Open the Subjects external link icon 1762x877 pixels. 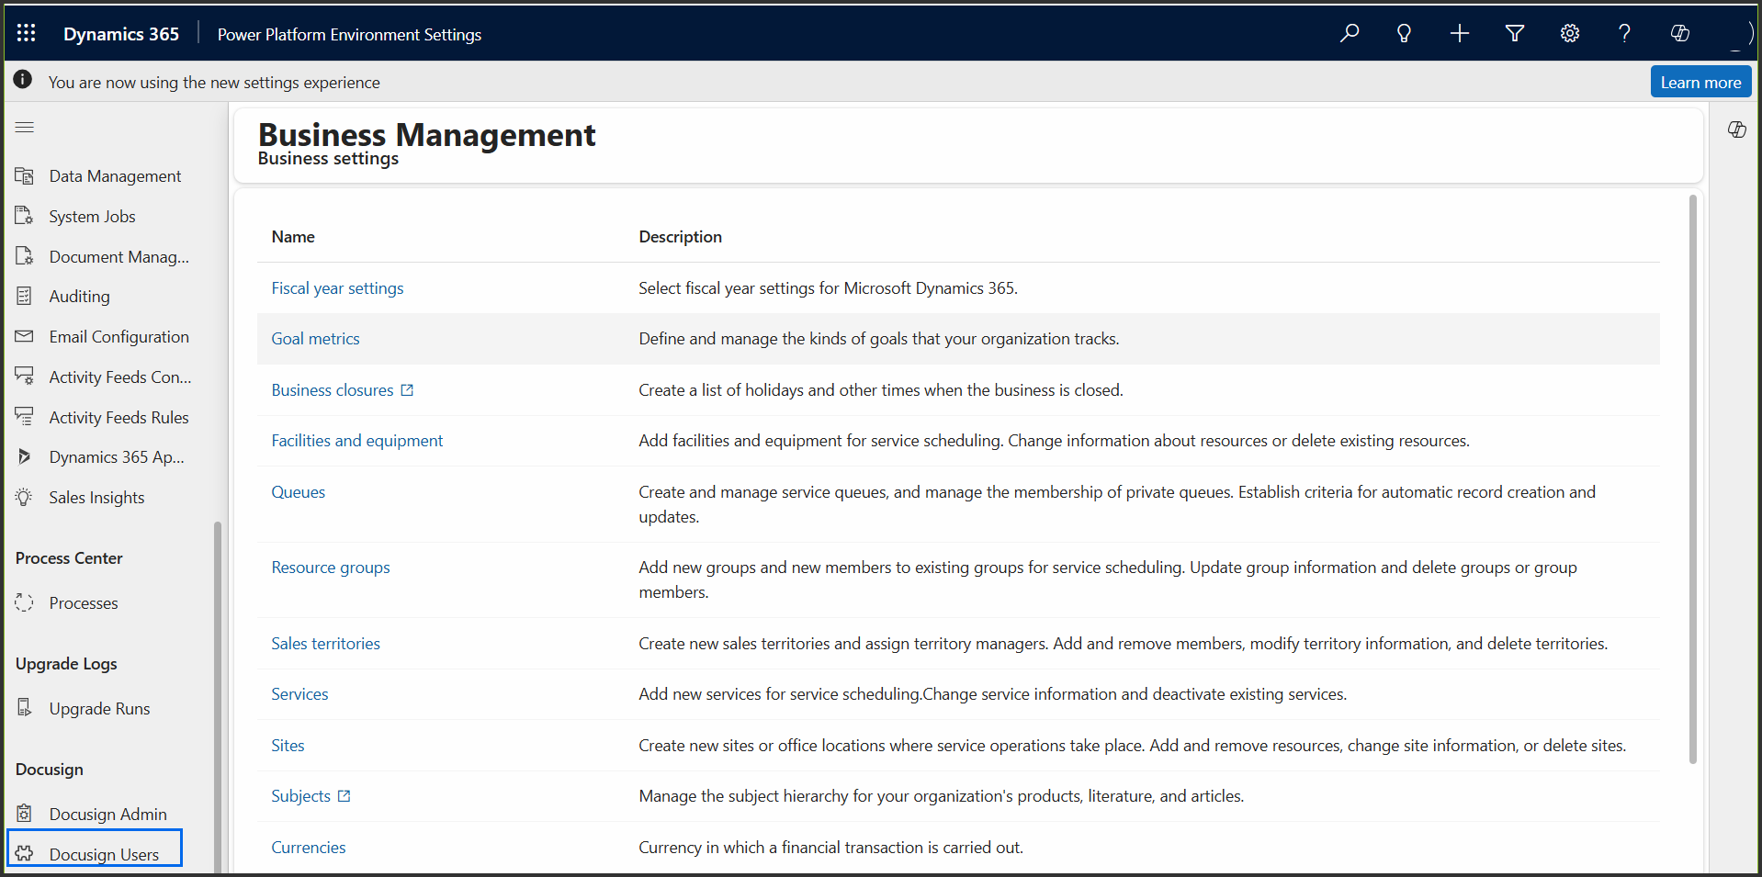point(344,795)
